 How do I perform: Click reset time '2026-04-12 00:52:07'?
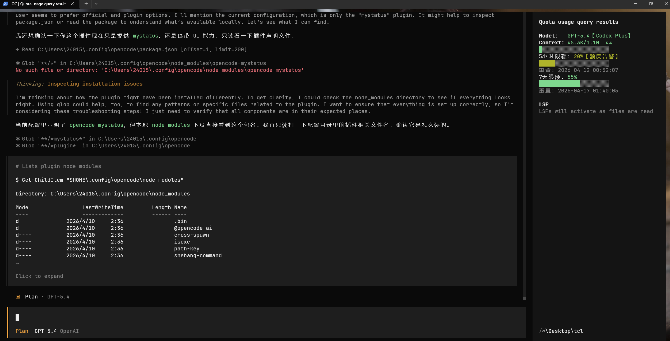tap(588, 70)
